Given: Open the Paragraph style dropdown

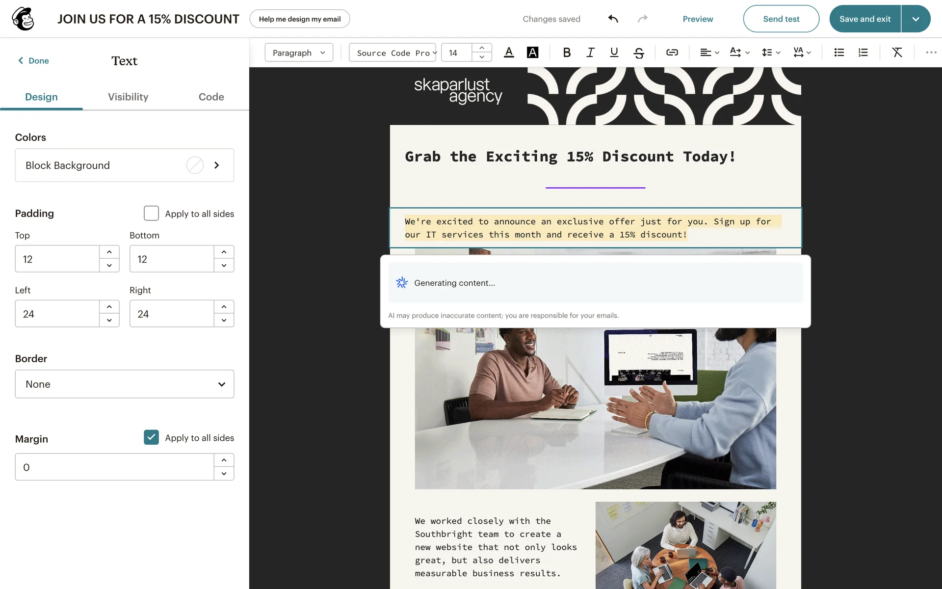Looking at the screenshot, I should click(x=298, y=53).
